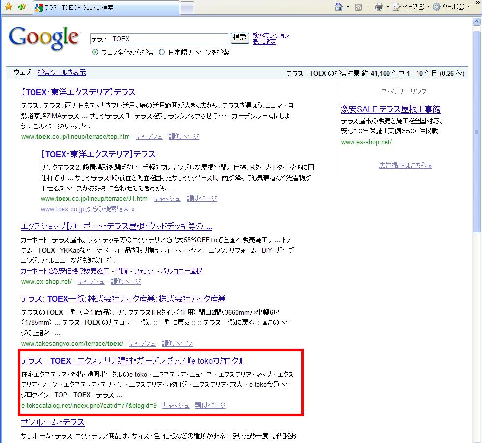Open the Home button dropdown arrow

[348, 7]
